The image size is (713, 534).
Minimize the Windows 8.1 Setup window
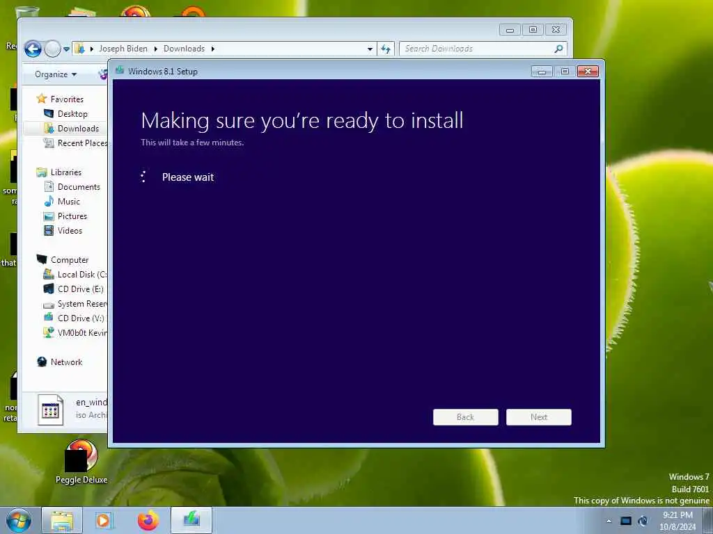[x=542, y=72]
